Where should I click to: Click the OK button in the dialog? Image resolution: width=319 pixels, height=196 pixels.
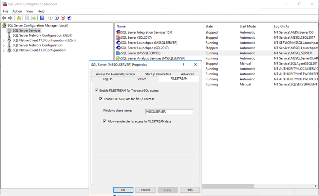point(123,190)
